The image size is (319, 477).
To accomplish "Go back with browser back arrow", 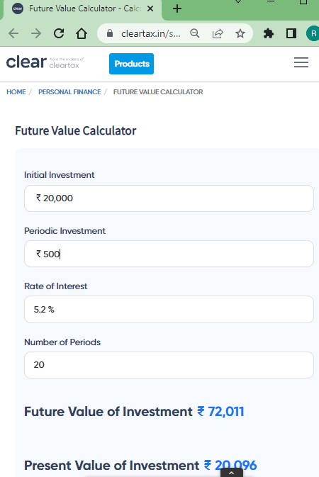I will [13, 33].
